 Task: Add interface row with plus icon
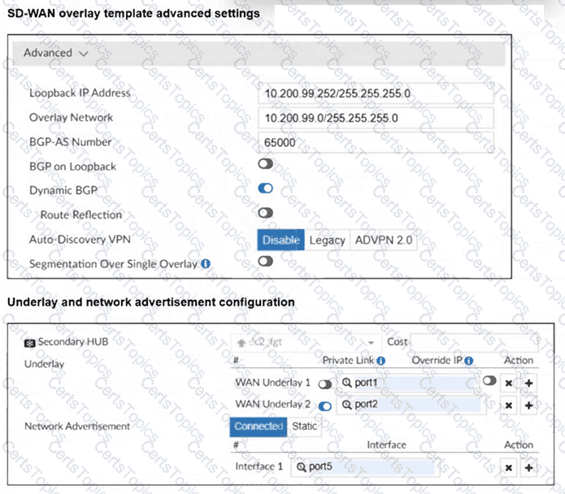pos(528,467)
